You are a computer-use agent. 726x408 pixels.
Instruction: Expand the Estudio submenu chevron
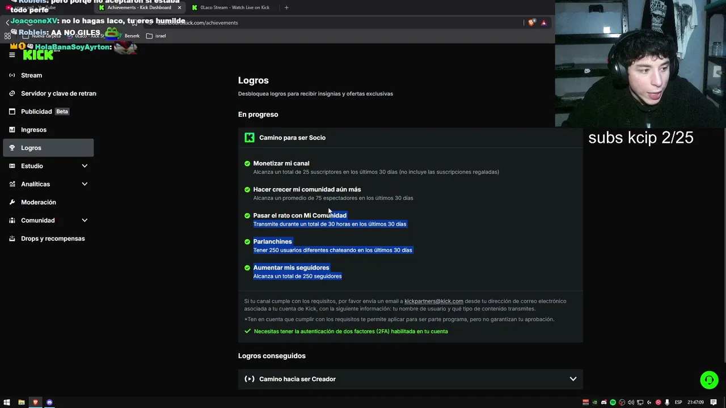point(85,166)
